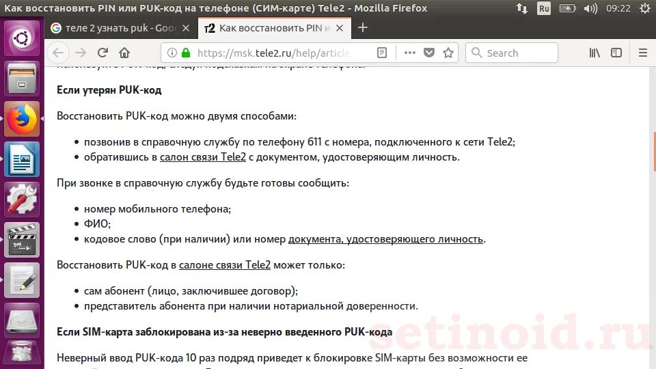Screen dimensions: 656x369
Task: Click heading 'Если SIM-карта заблокирована' text
Action: click(x=225, y=332)
